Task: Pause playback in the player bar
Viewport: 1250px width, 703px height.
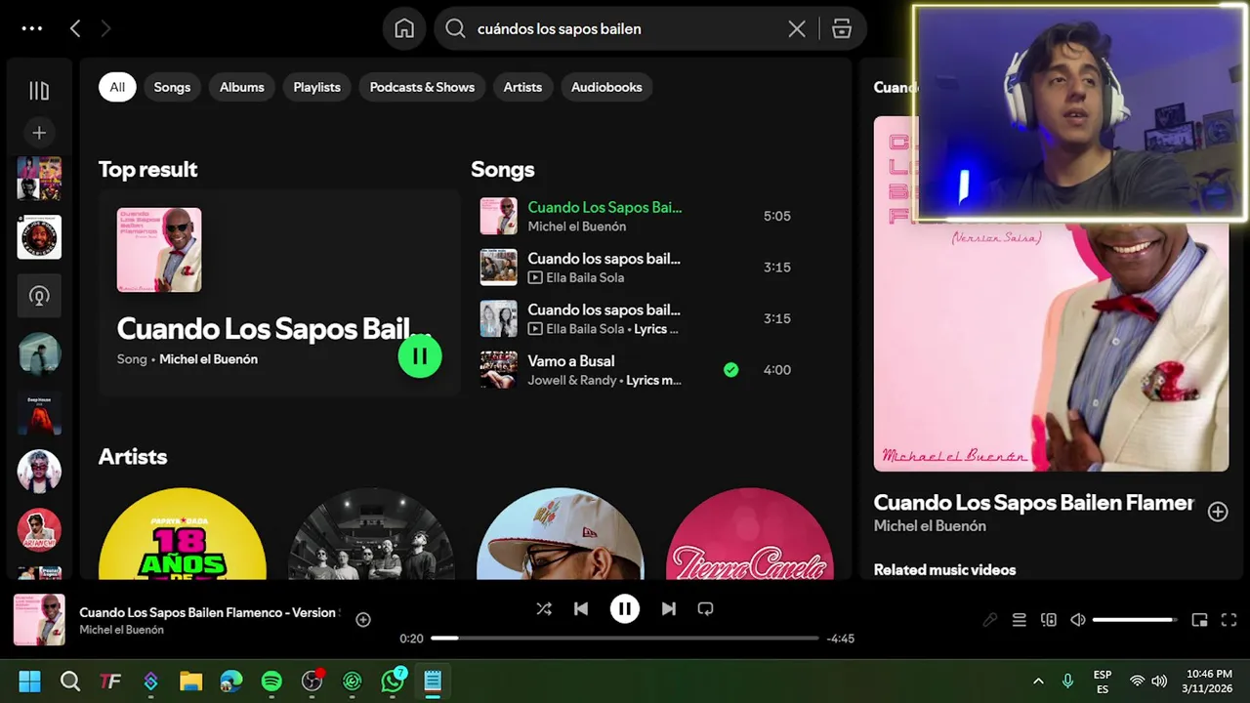Action: click(625, 608)
